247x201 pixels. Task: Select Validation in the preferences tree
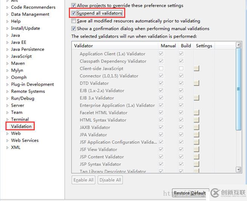(x=21, y=126)
